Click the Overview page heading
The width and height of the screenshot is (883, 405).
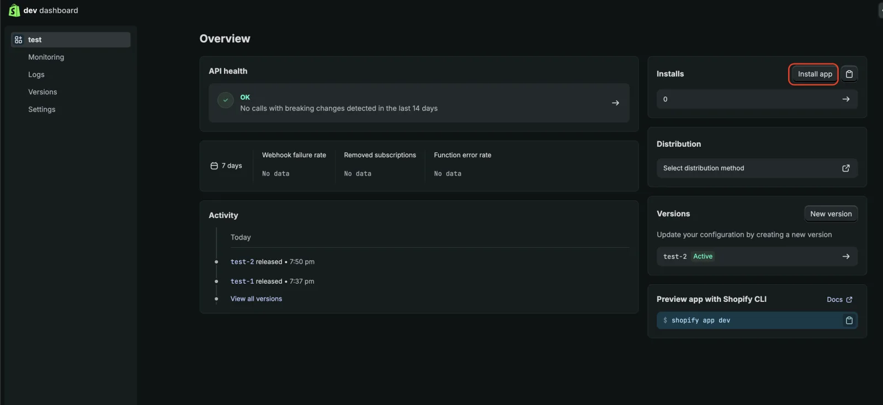click(225, 39)
